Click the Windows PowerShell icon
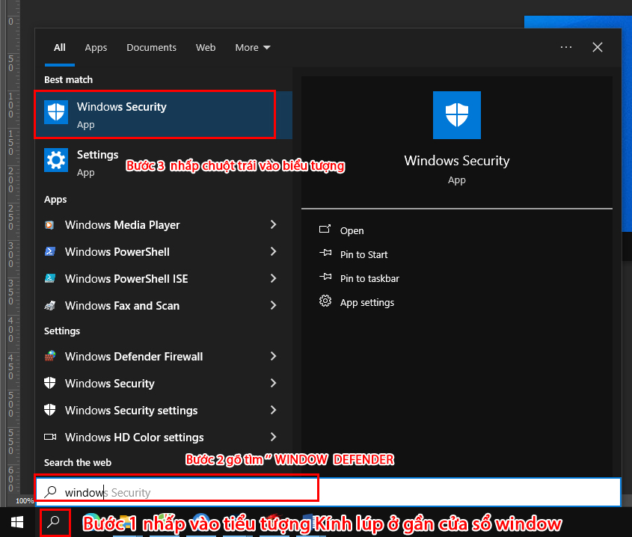 [49, 251]
